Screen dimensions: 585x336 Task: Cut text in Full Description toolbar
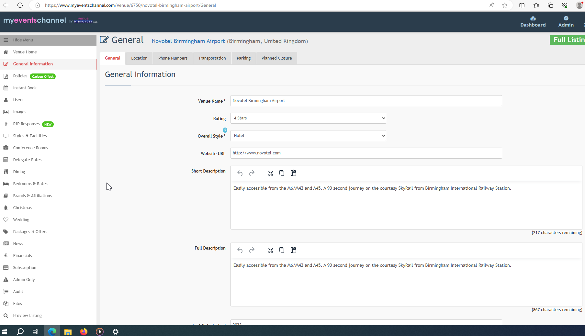coord(271,250)
